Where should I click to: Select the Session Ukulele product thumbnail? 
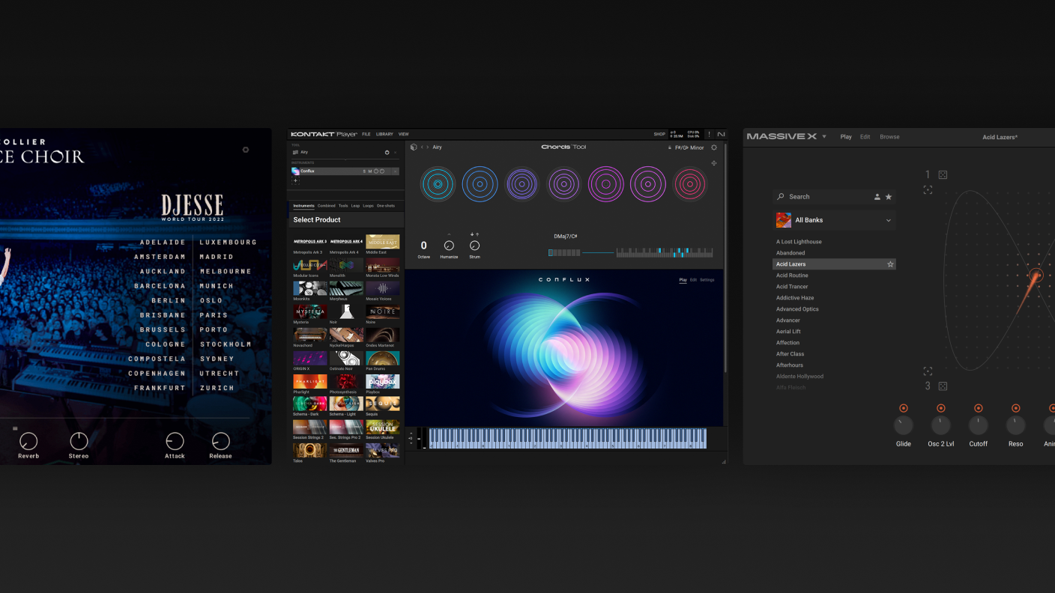pos(383,427)
